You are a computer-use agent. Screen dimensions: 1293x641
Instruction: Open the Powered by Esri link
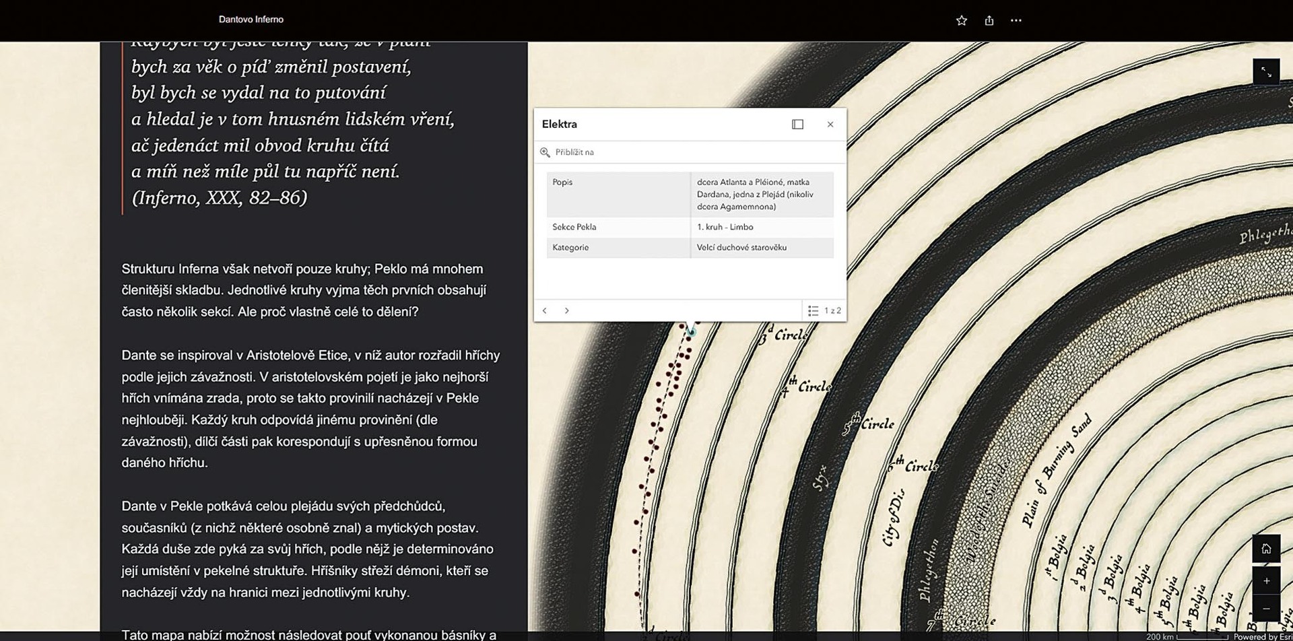(1262, 636)
